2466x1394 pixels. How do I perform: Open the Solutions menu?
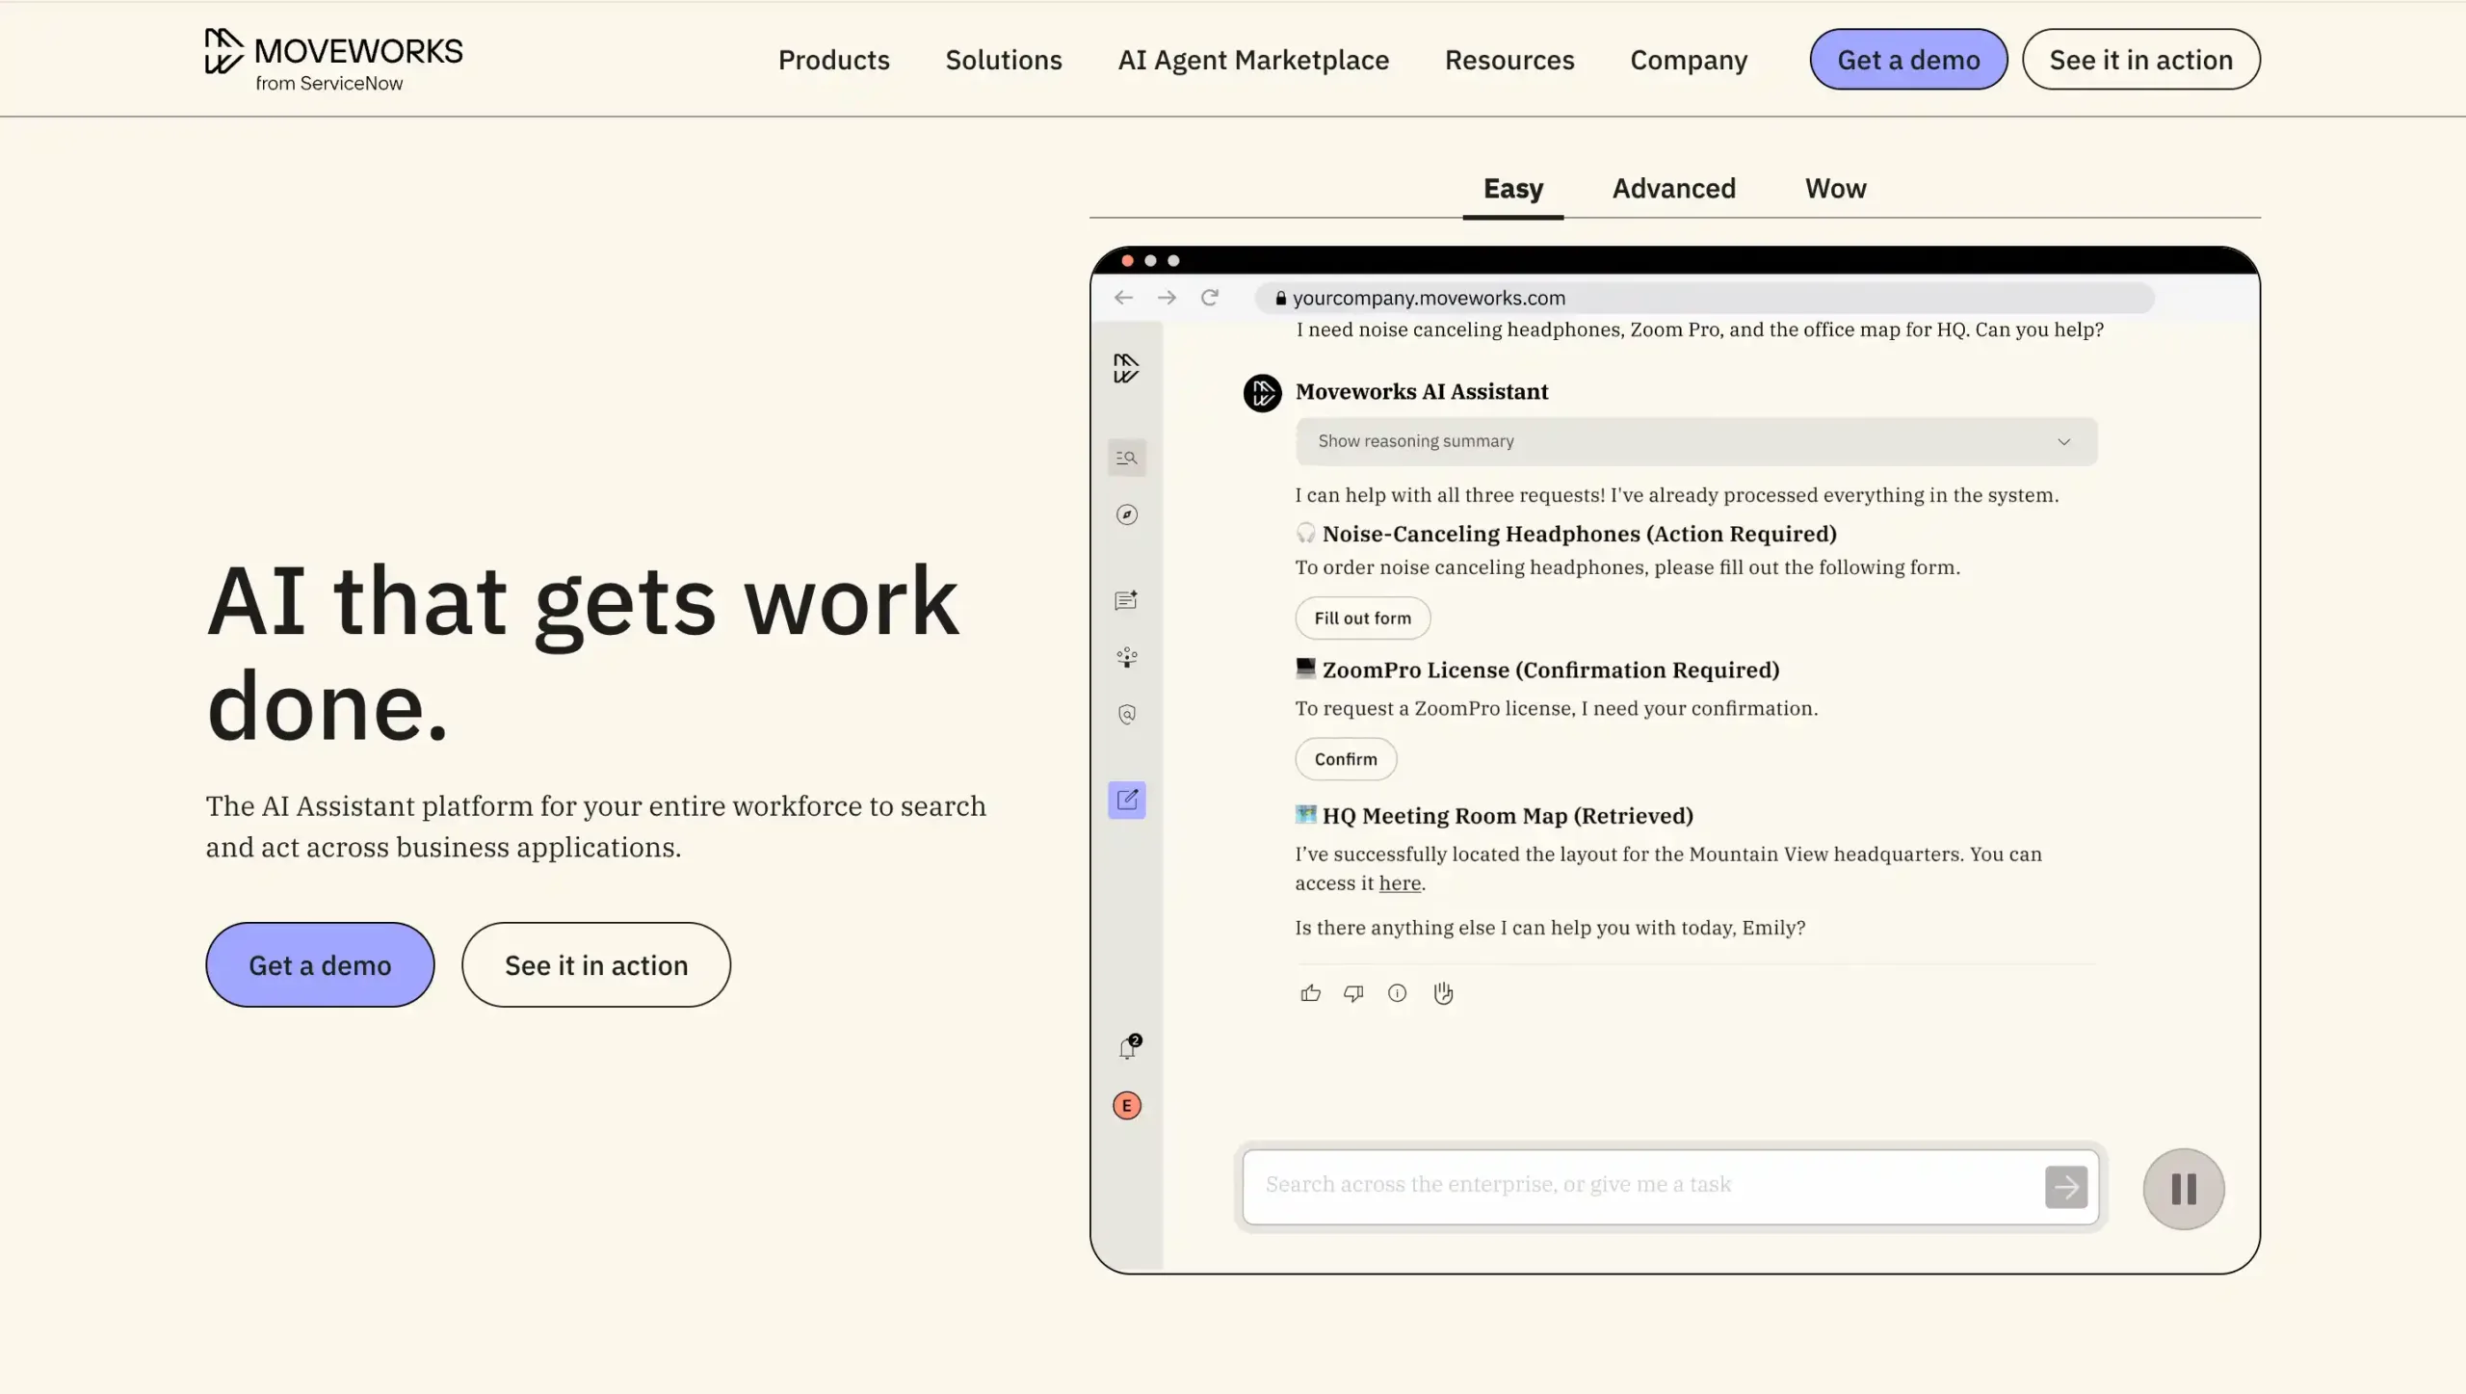coord(1004,60)
